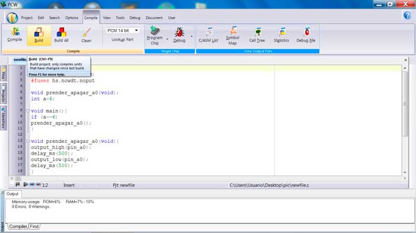Click the vertical Output label on the bottom panel edge
This screenshot has width=416, height=233.
[2, 226]
